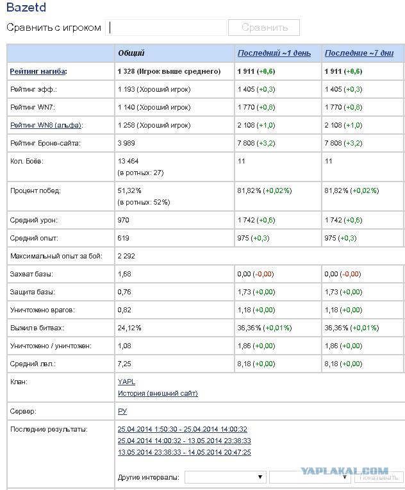The image size is (405, 490).
Task: Select 7-day Уничтожено врагов value 1,18 (+0,00)
Action: click(x=343, y=310)
